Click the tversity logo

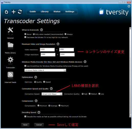[x=114, y=12]
